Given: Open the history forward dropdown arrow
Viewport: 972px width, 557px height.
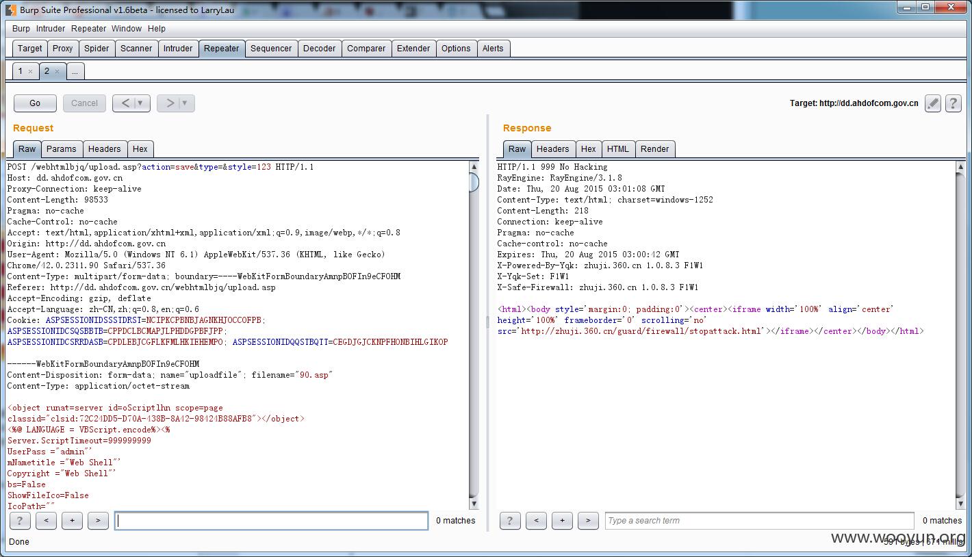Looking at the screenshot, I should tap(186, 103).
